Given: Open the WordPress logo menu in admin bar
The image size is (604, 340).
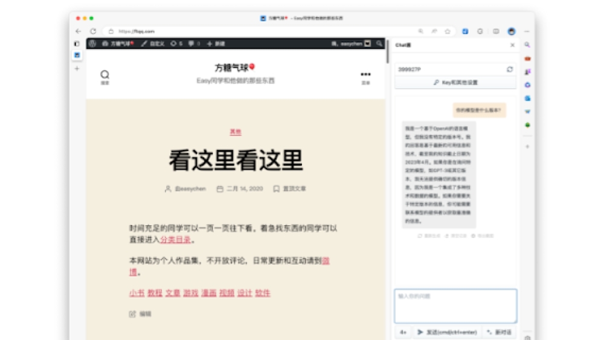Looking at the screenshot, I should 92,43.
